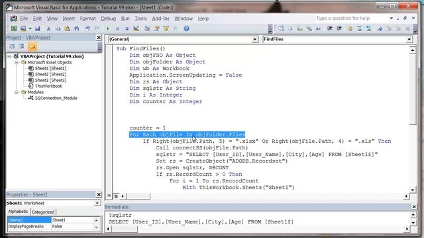The width and height of the screenshot is (424, 238).
Task: Open the help question box dropdown arrow
Action: 391,19
